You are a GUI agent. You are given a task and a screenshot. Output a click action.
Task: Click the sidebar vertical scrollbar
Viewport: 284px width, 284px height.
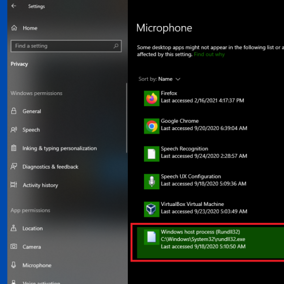(x=126, y=118)
